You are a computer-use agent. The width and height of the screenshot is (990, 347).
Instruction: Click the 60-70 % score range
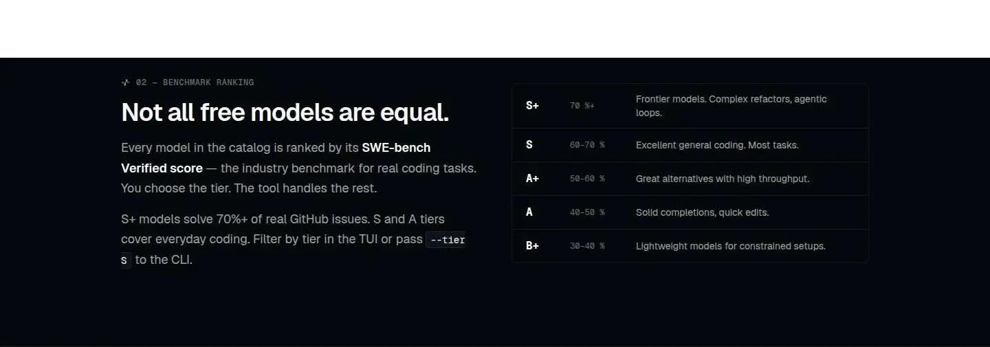[x=587, y=145]
